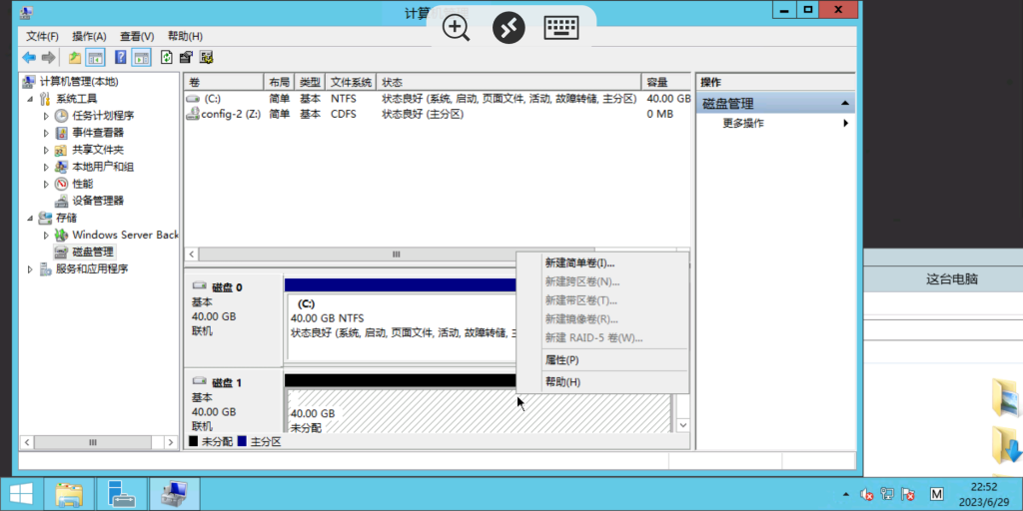
Task: Click the 共享文件夹 icon in the tree
Action: (61, 150)
